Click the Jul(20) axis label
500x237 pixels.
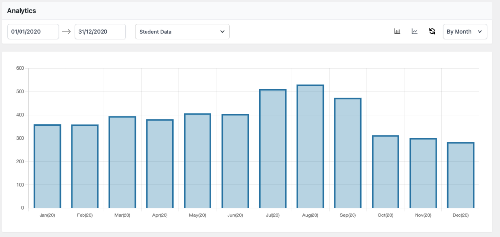click(272, 215)
